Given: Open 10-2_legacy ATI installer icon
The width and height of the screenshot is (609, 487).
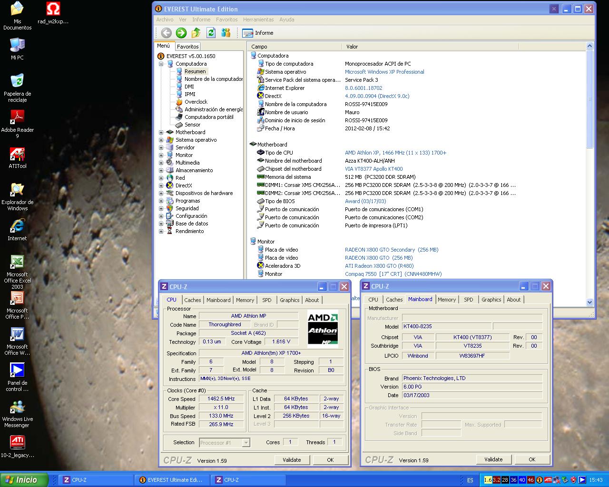Looking at the screenshot, I should (17, 447).
